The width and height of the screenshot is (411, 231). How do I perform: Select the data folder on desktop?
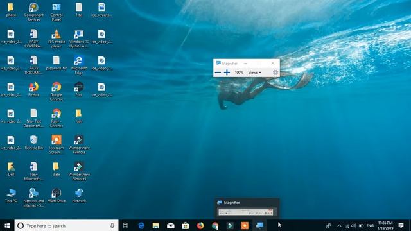57,169
